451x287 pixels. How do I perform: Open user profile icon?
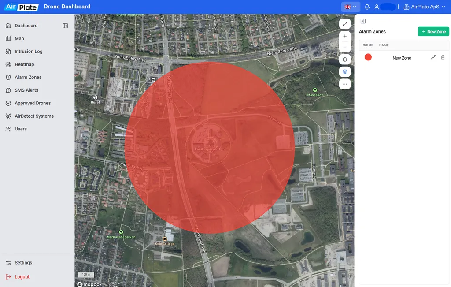tap(377, 7)
